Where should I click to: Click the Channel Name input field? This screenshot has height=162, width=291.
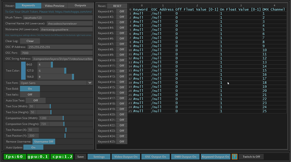69,24
